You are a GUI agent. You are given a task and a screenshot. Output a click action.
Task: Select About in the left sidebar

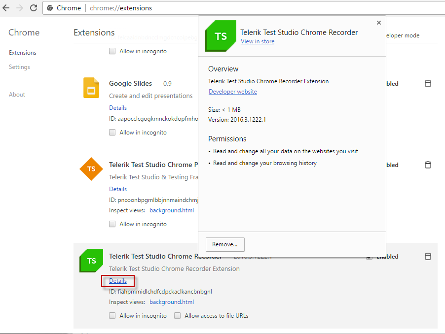tap(17, 95)
